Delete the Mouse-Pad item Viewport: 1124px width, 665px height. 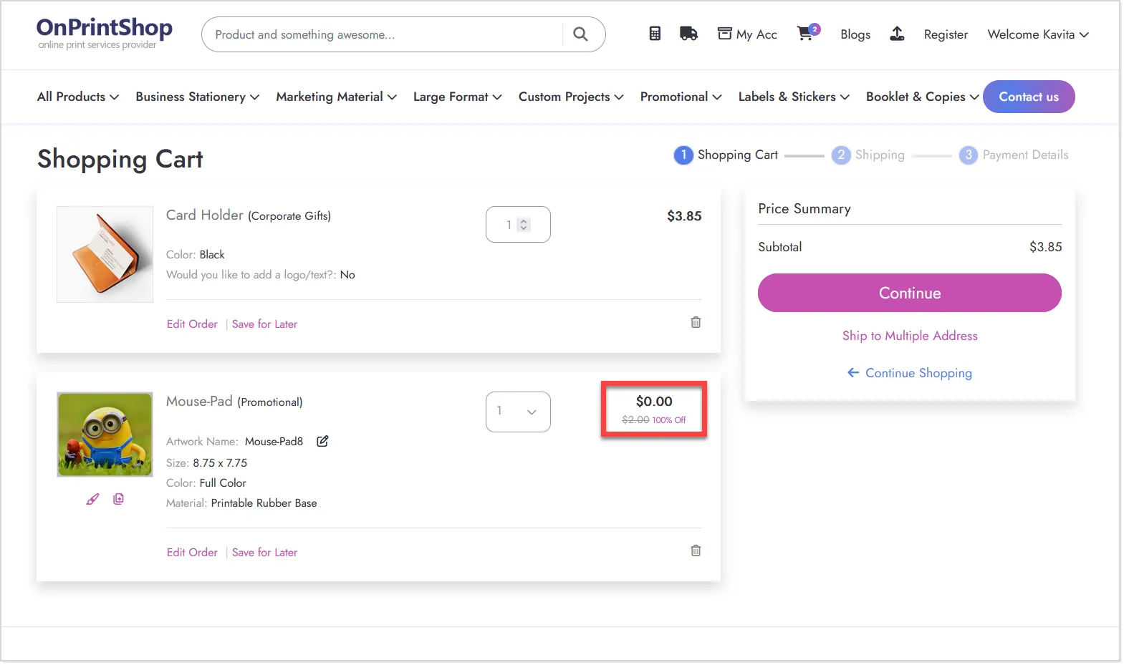[696, 550]
